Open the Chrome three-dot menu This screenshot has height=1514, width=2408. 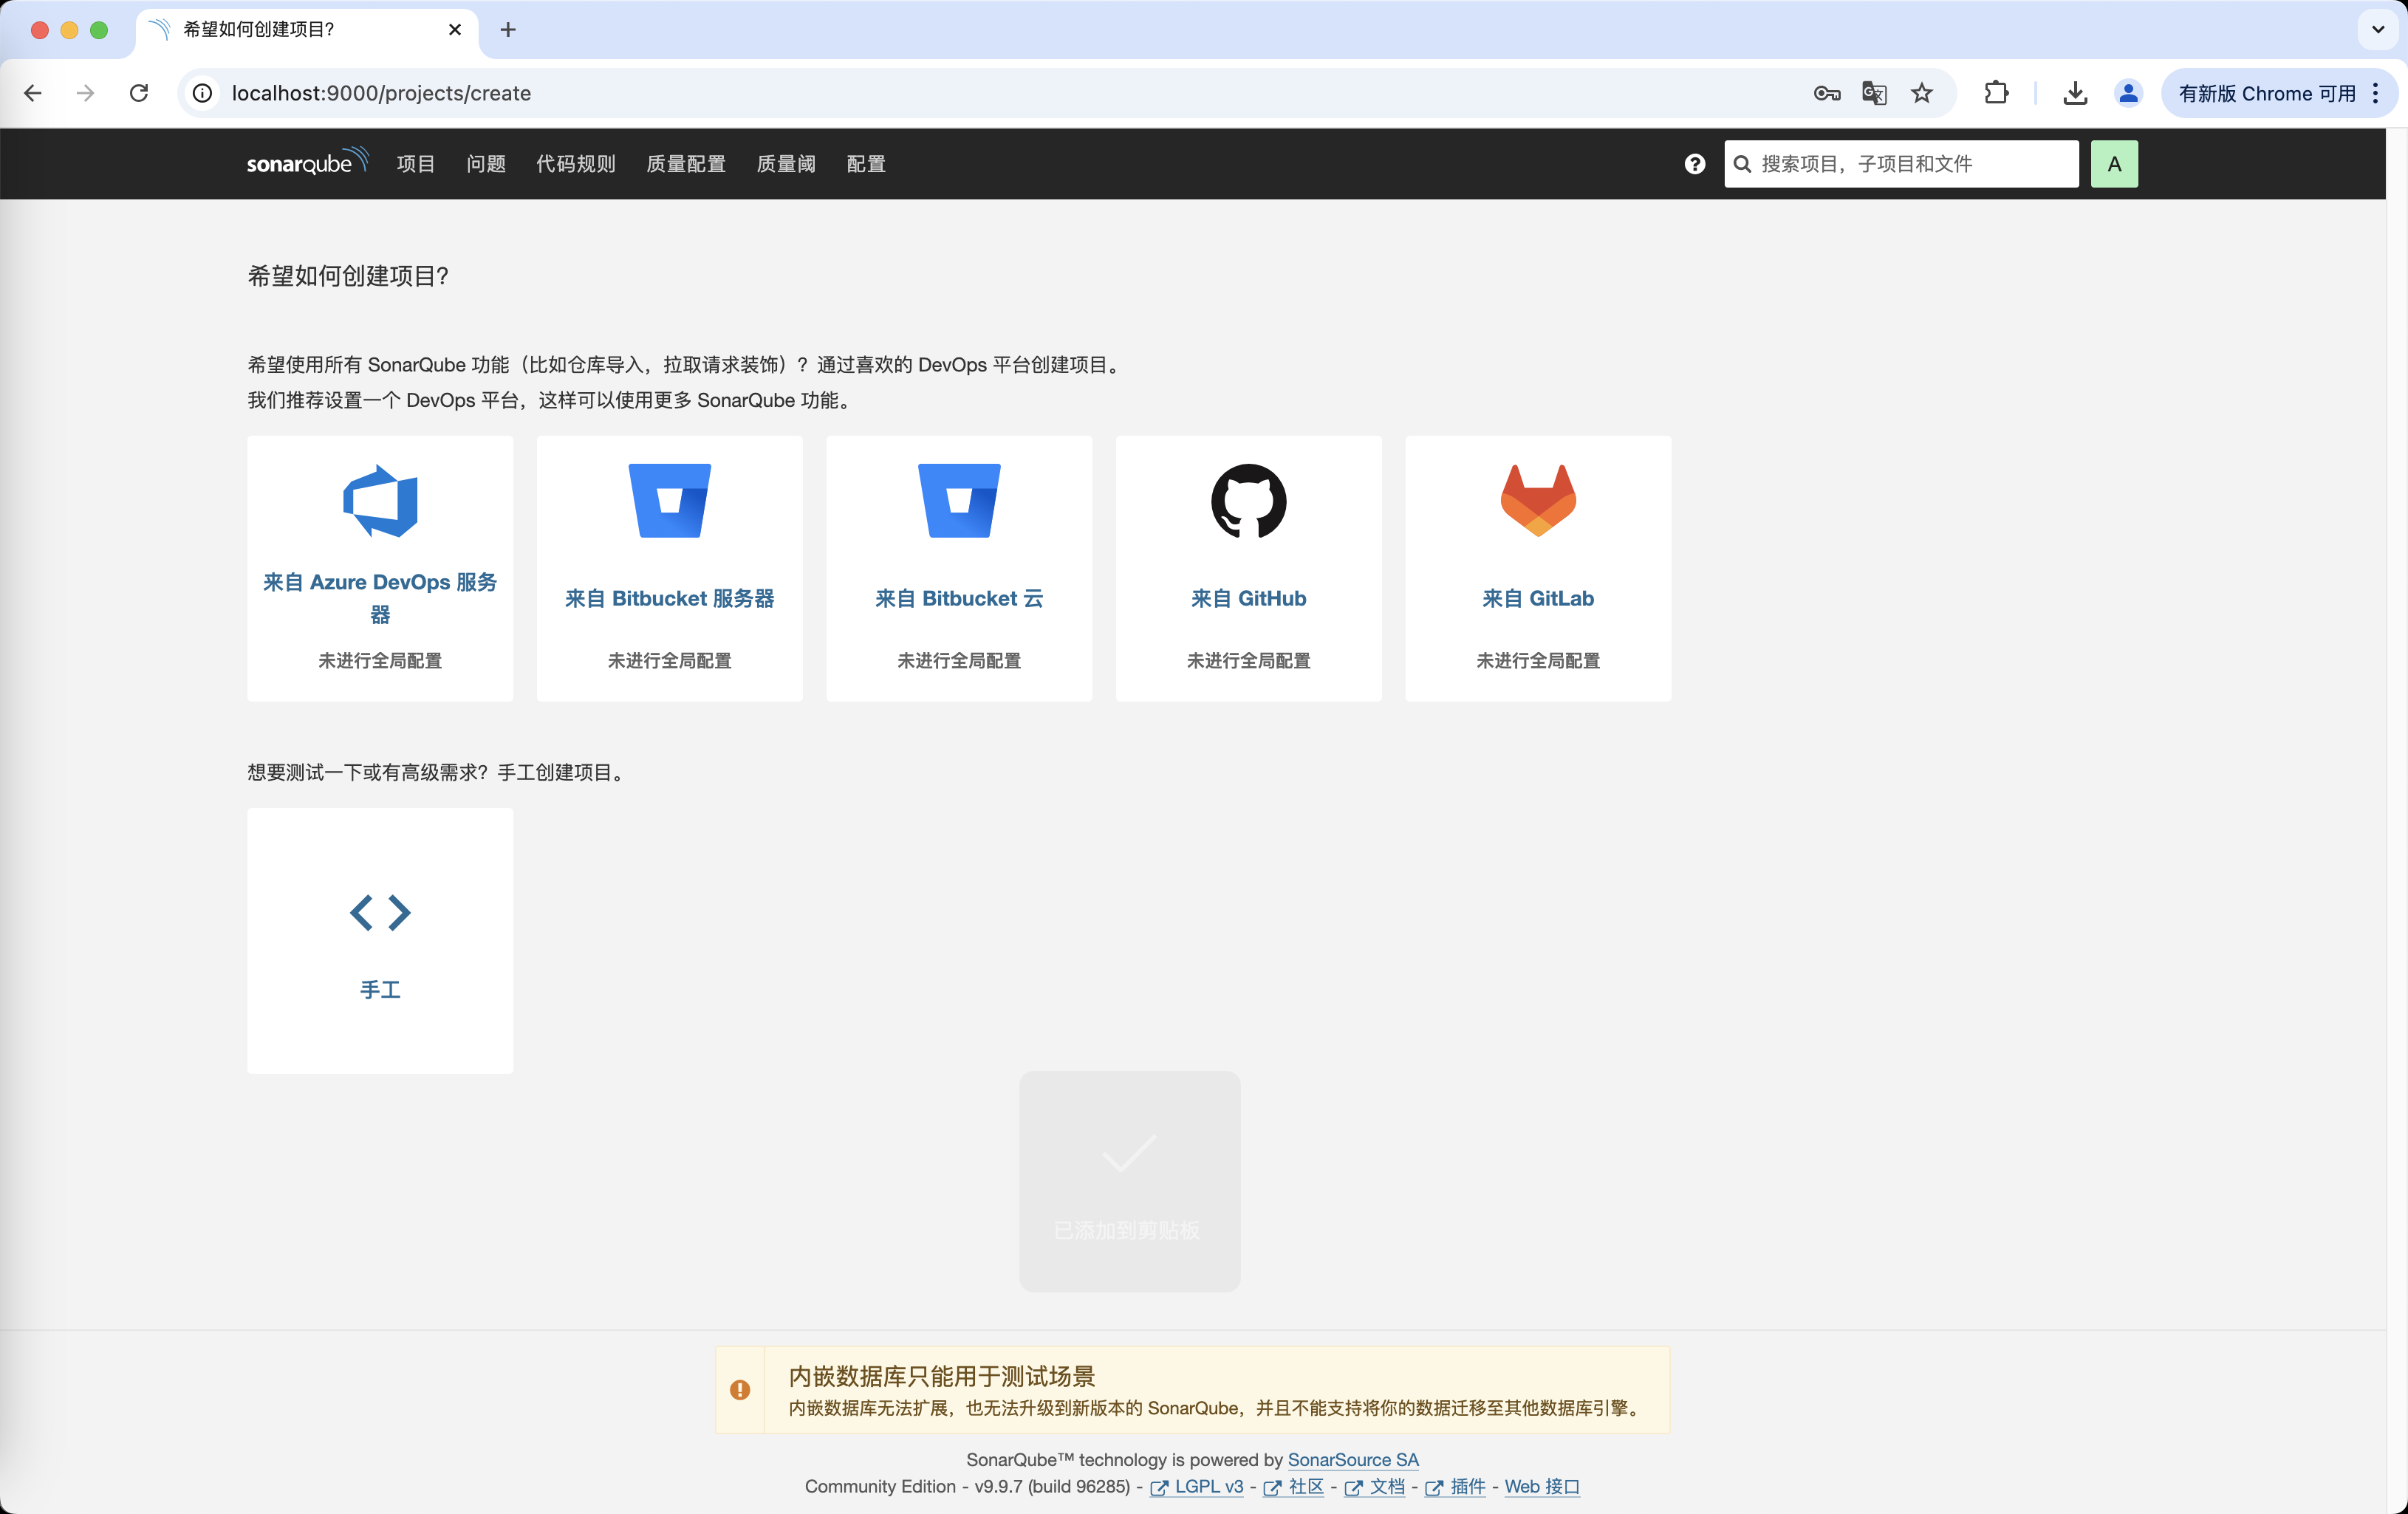(2376, 93)
